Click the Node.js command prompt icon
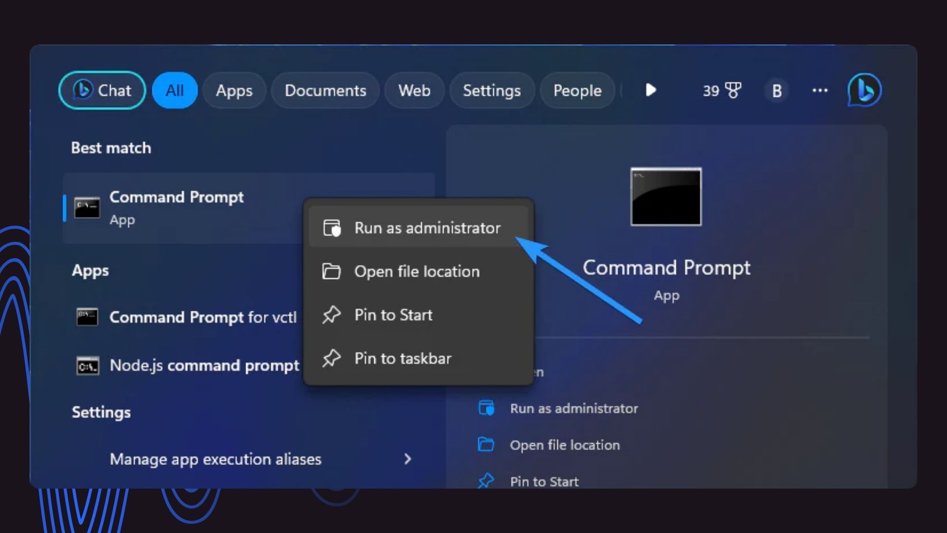 [88, 366]
